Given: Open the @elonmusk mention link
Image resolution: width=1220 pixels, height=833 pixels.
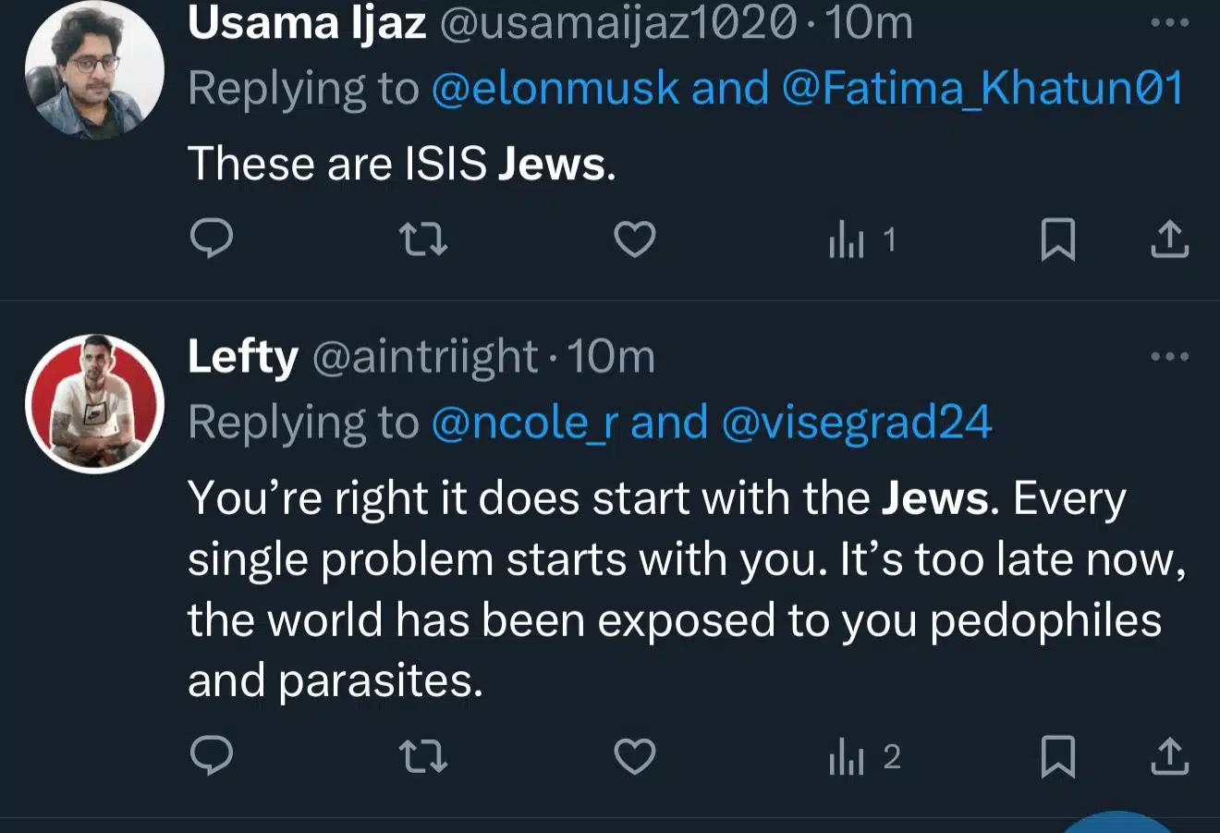Looking at the screenshot, I should pyautogui.click(x=555, y=89).
